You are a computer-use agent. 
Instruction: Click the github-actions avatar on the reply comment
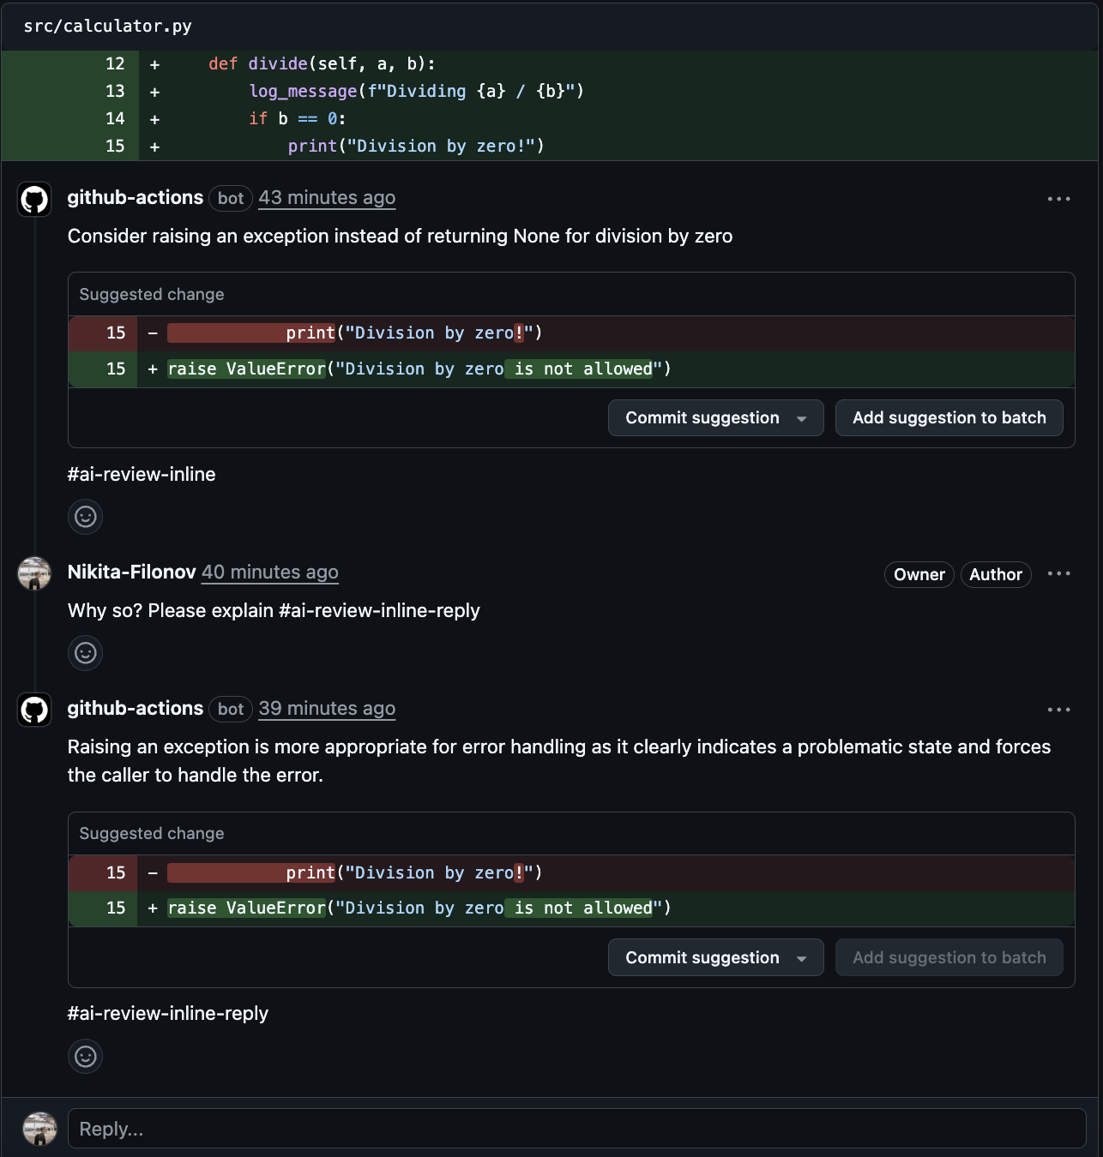pos(33,710)
